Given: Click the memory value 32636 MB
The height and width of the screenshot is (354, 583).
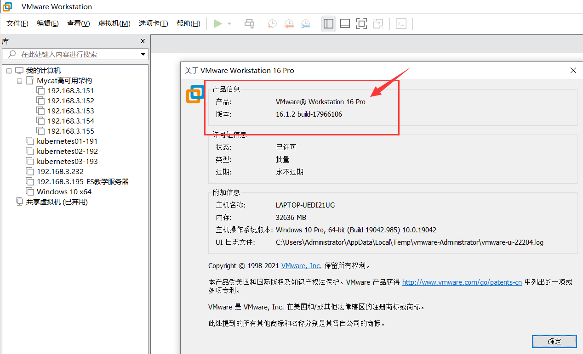Looking at the screenshot, I should pos(291,218).
